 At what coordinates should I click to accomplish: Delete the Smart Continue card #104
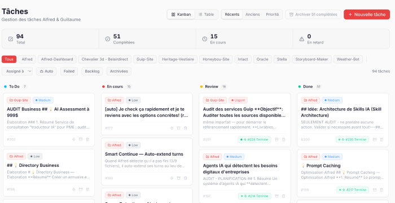click(186, 178)
